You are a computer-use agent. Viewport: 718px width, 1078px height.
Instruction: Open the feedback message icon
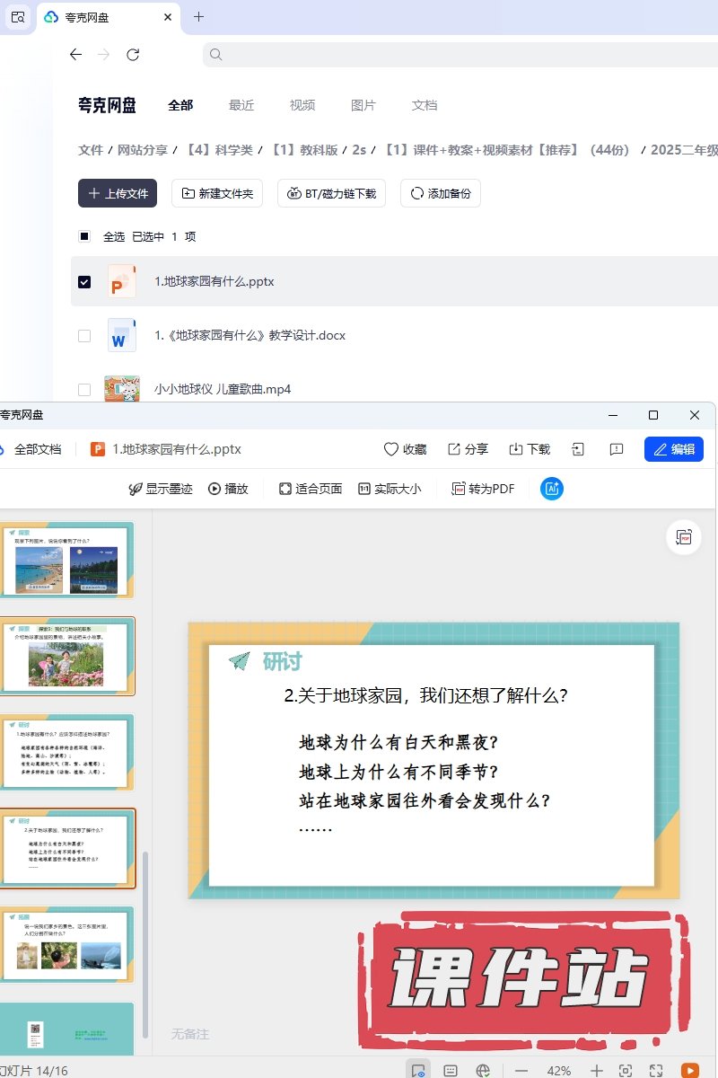pyautogui.click(x=617, y=449)
